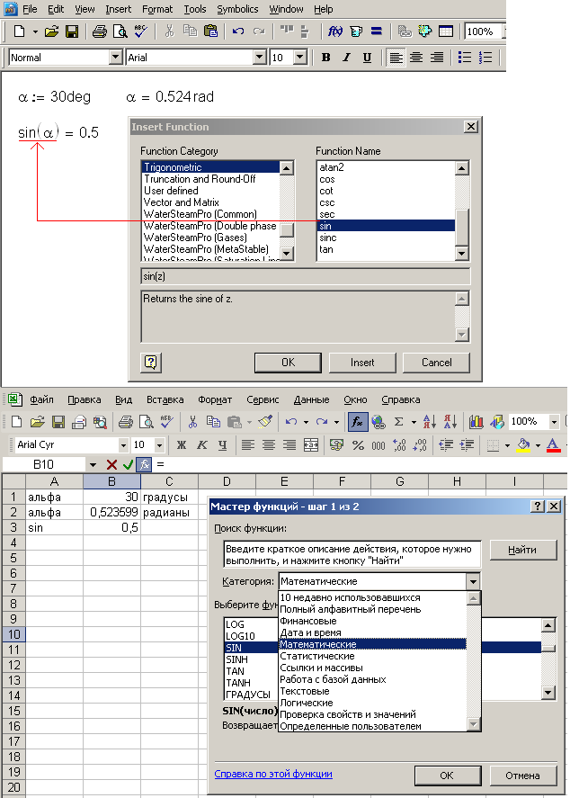The image size is (570, 798).
Task: Select the atan2 function name
Action: pyautogui.click(x=386, y=167)
